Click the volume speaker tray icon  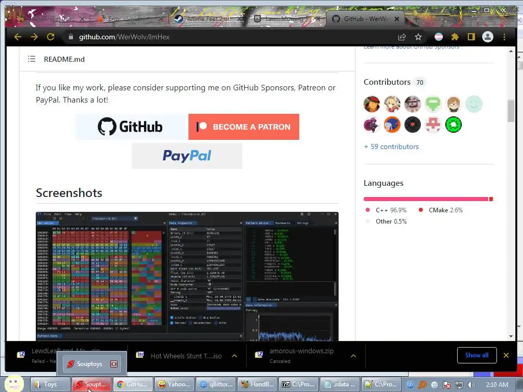[471, 385]
